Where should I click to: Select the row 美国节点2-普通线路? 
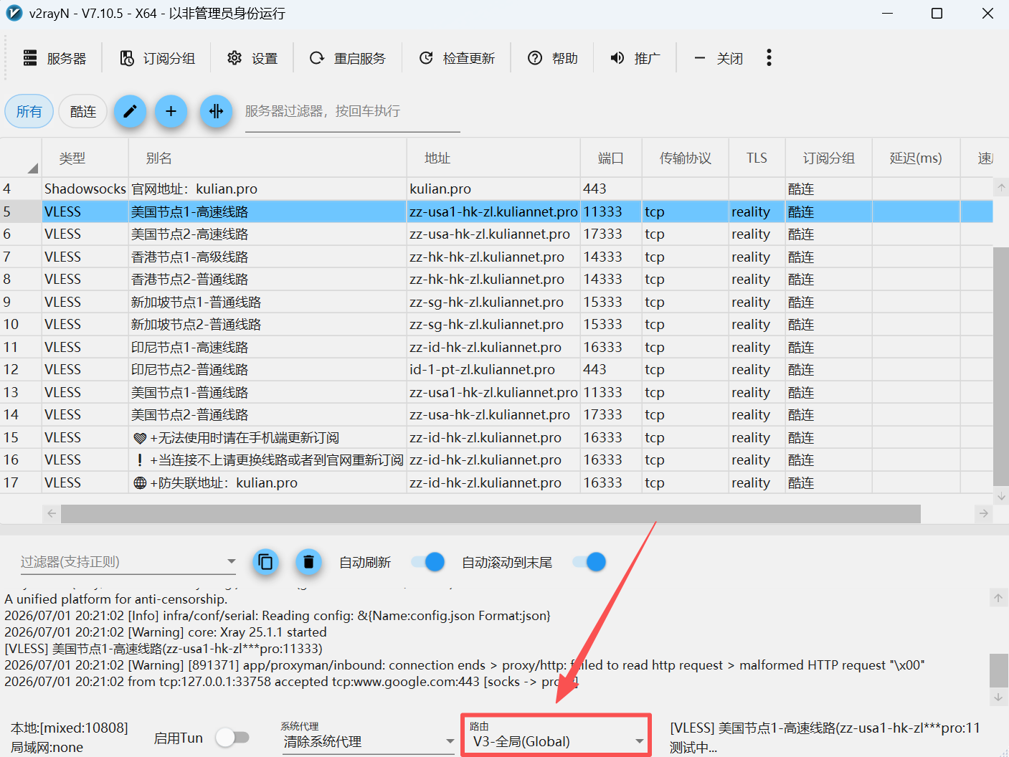(x=496, y=414)
